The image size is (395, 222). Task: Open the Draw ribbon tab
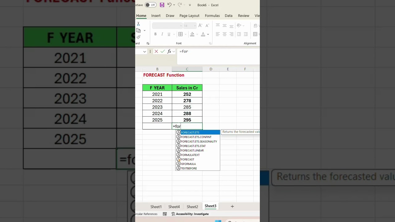tap(170, 16)
